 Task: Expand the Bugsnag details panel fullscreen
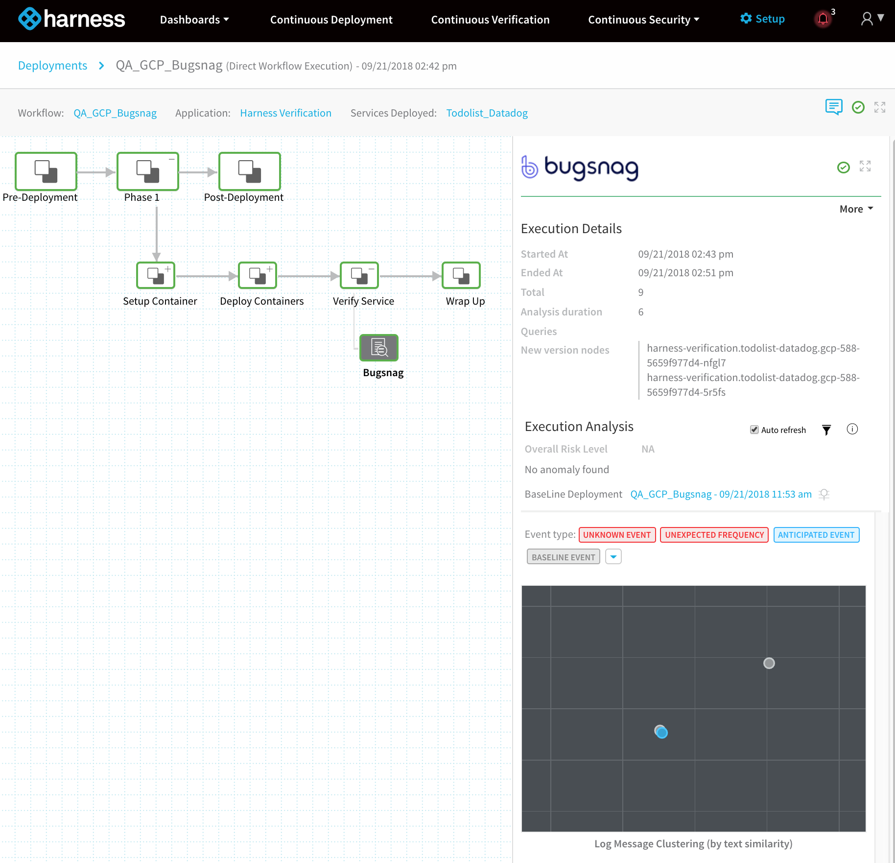(x=865, y=166)
